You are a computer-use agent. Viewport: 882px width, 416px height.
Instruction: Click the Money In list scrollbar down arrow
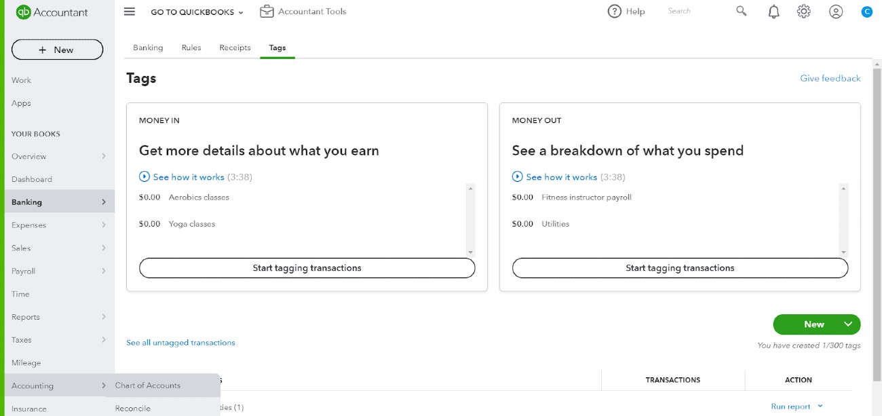tap(470, 252)
